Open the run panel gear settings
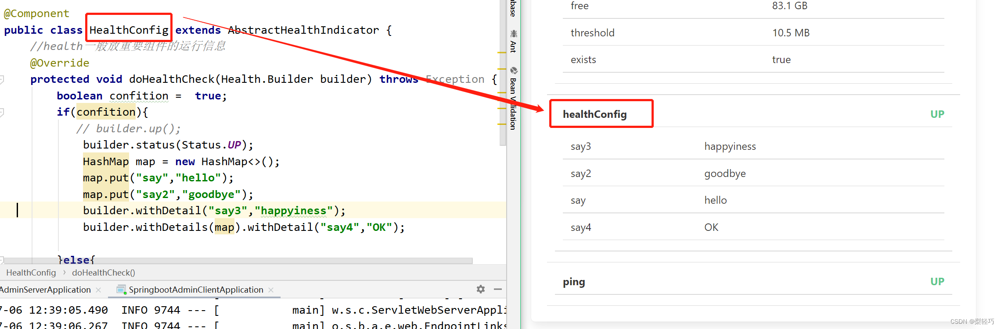 click(x=481, y=289)
